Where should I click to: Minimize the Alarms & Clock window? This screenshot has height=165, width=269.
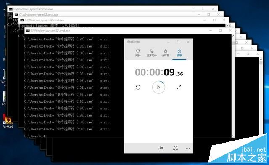(x=169, y=42)
